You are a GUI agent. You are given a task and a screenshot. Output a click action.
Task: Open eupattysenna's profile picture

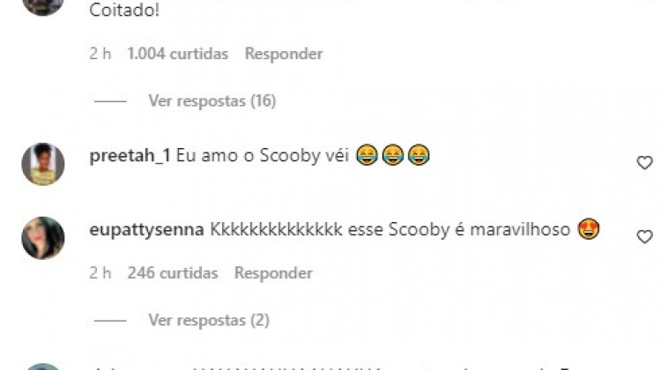click(43, 238)
